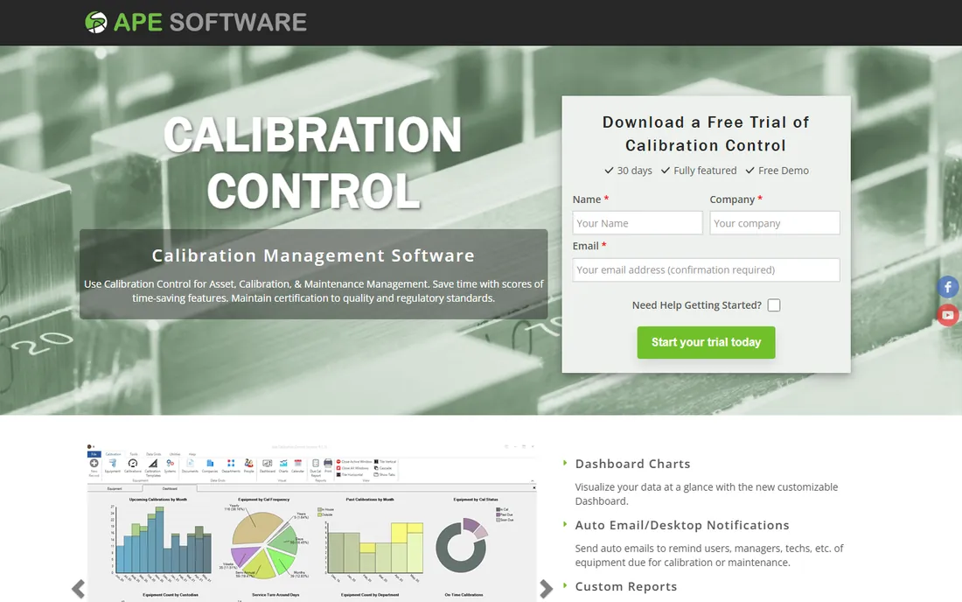Click the '30 days' checkmark text
This screenshot has height=602, width=962.
(628, 171)
